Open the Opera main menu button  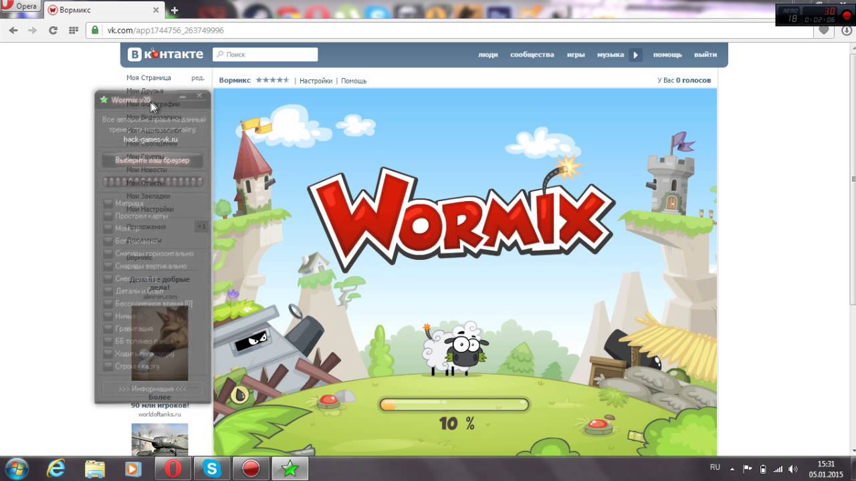(20, 6)
